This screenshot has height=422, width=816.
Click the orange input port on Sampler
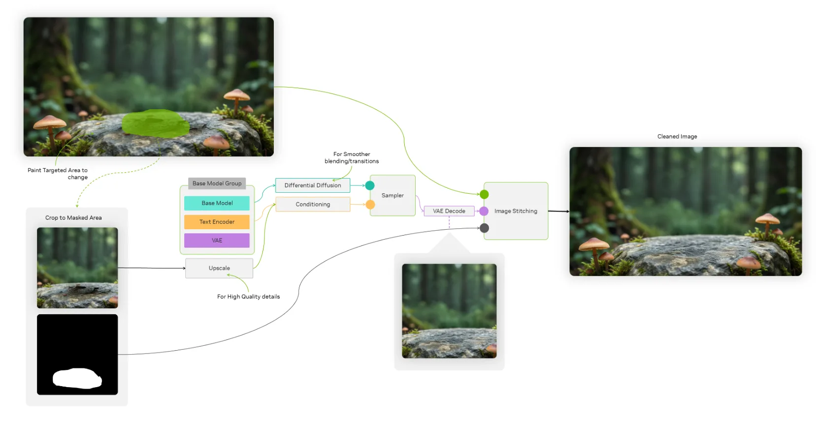tap(370, 204)
